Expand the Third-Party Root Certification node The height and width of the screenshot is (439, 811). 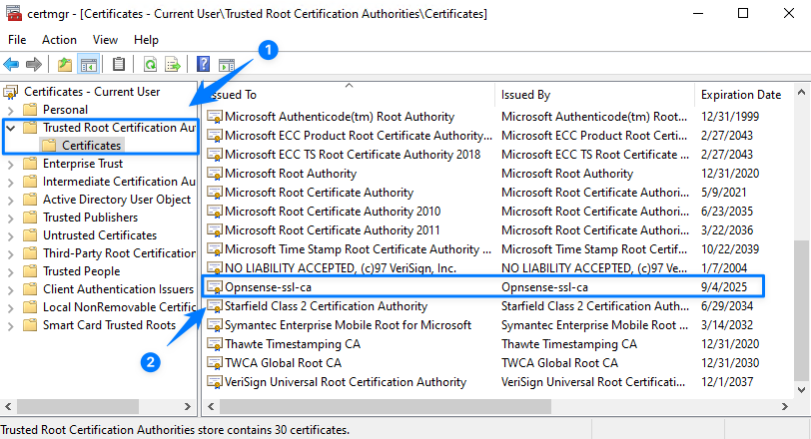[x=10, y=254]
